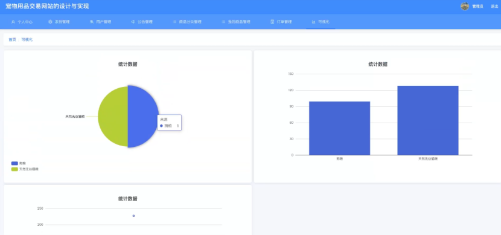Toggle the green 天然无谷猫粮 legend swatch
The width and height of the screenshot is (501, 235).
coord(14,169)
